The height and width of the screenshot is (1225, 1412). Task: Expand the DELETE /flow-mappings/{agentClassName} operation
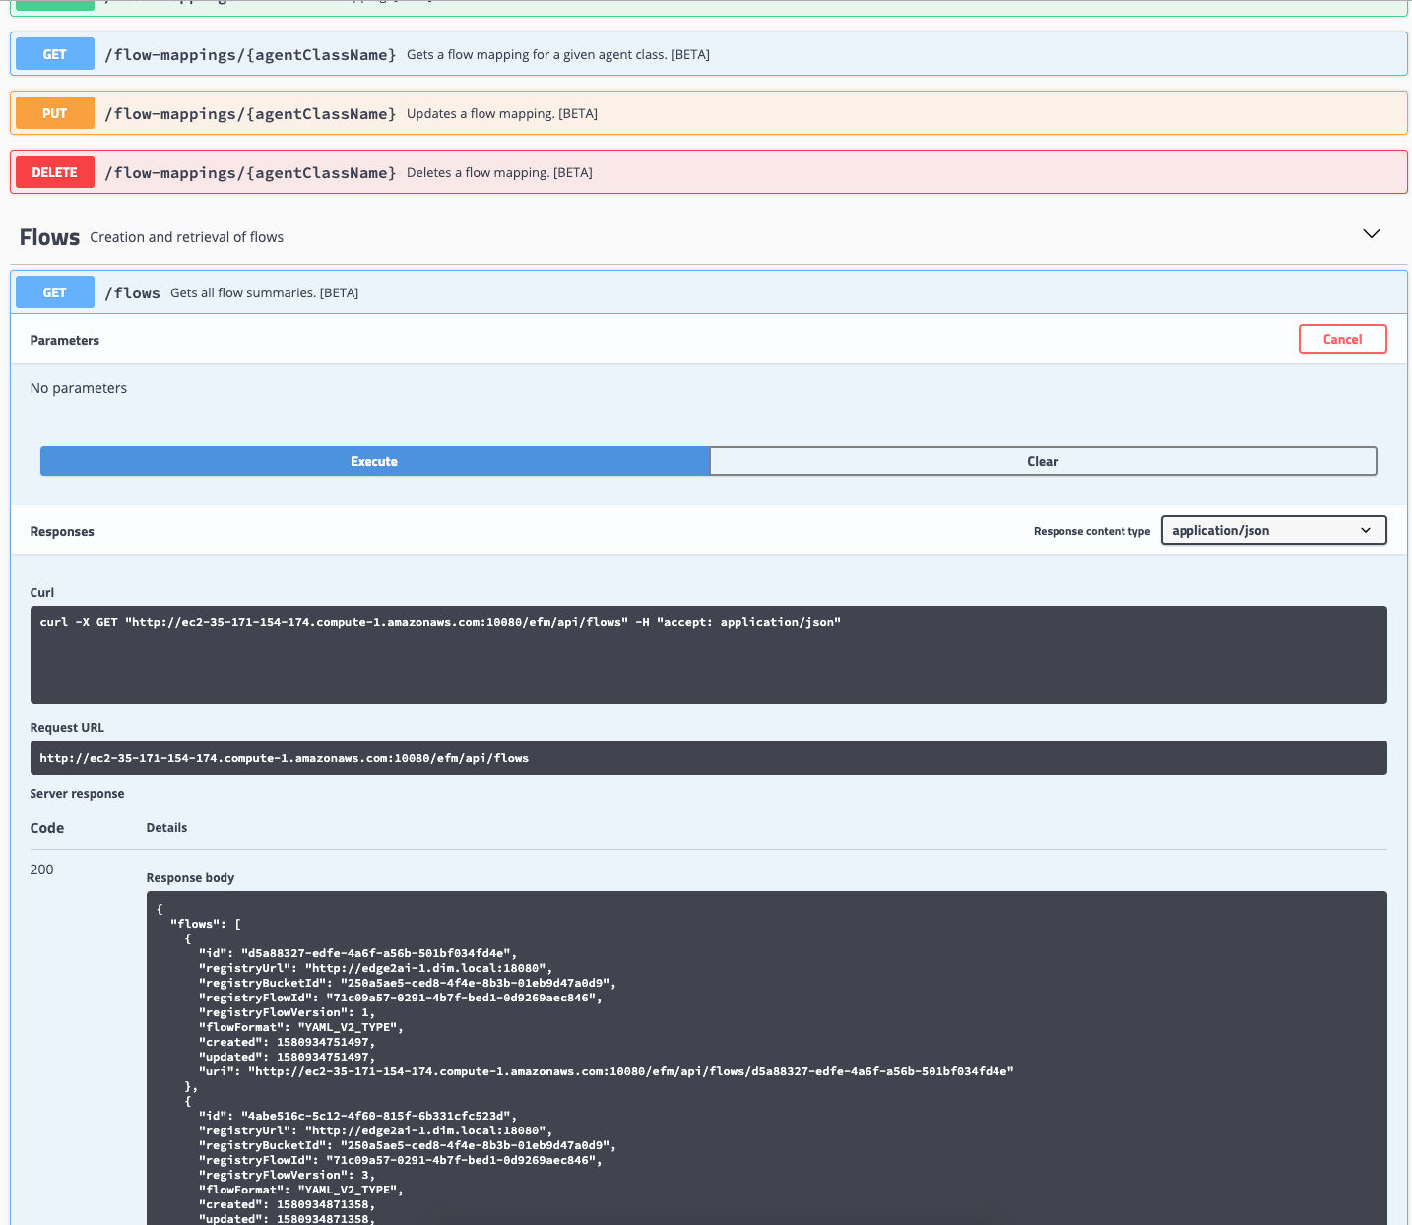[x=709, y=172]
